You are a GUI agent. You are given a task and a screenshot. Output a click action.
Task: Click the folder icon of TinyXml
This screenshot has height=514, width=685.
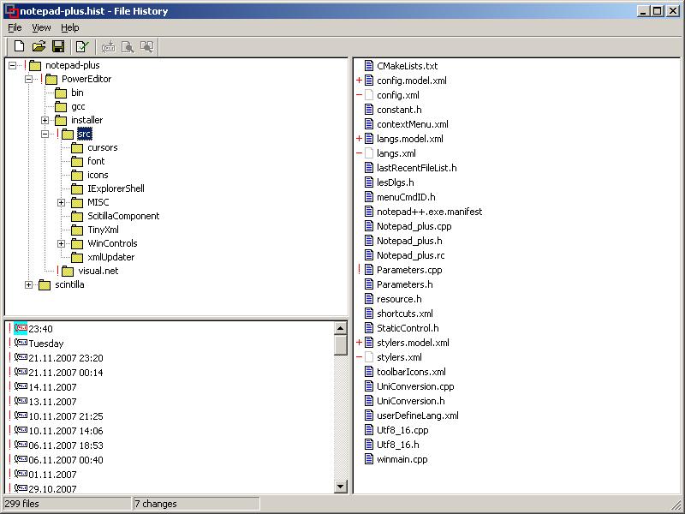[x=77, y=230]
